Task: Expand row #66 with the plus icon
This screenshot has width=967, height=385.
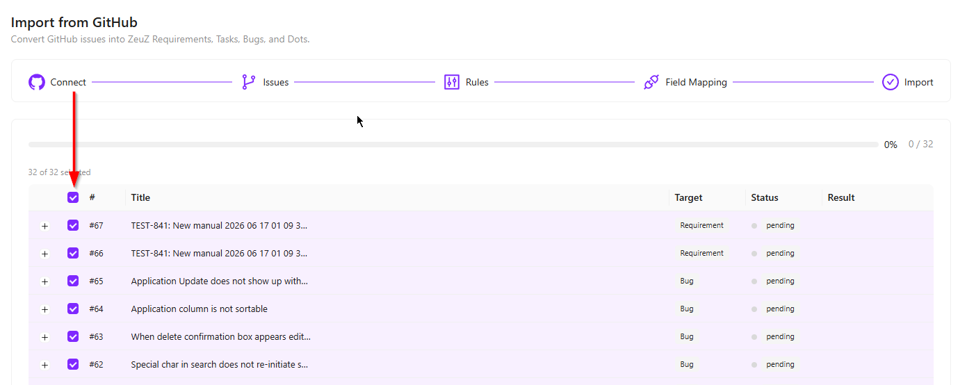Action: click(x=45, y=254)
